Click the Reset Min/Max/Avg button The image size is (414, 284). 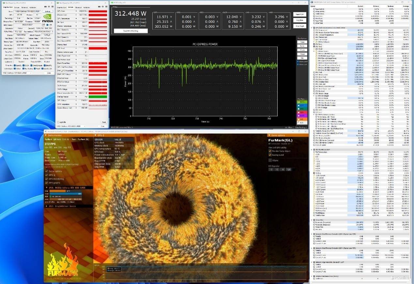click(x=130, y=31)
